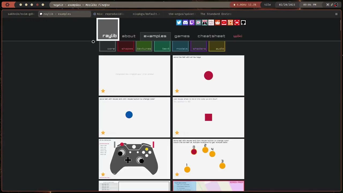The width and height of the screenshot is (343, 193).
Task: Click the star on the multitouch balls example
Action: pos(177,175)
